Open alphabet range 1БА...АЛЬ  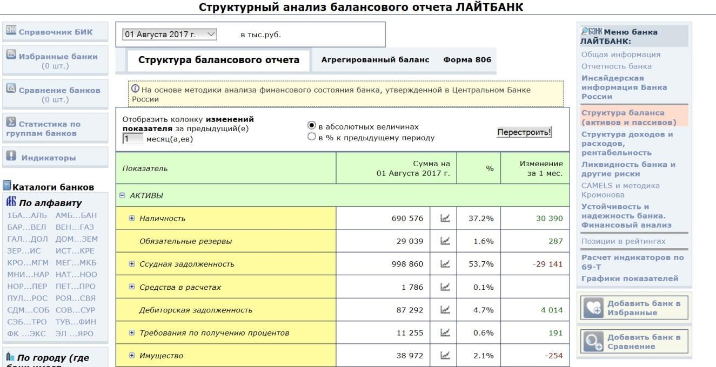pos(27,215)
